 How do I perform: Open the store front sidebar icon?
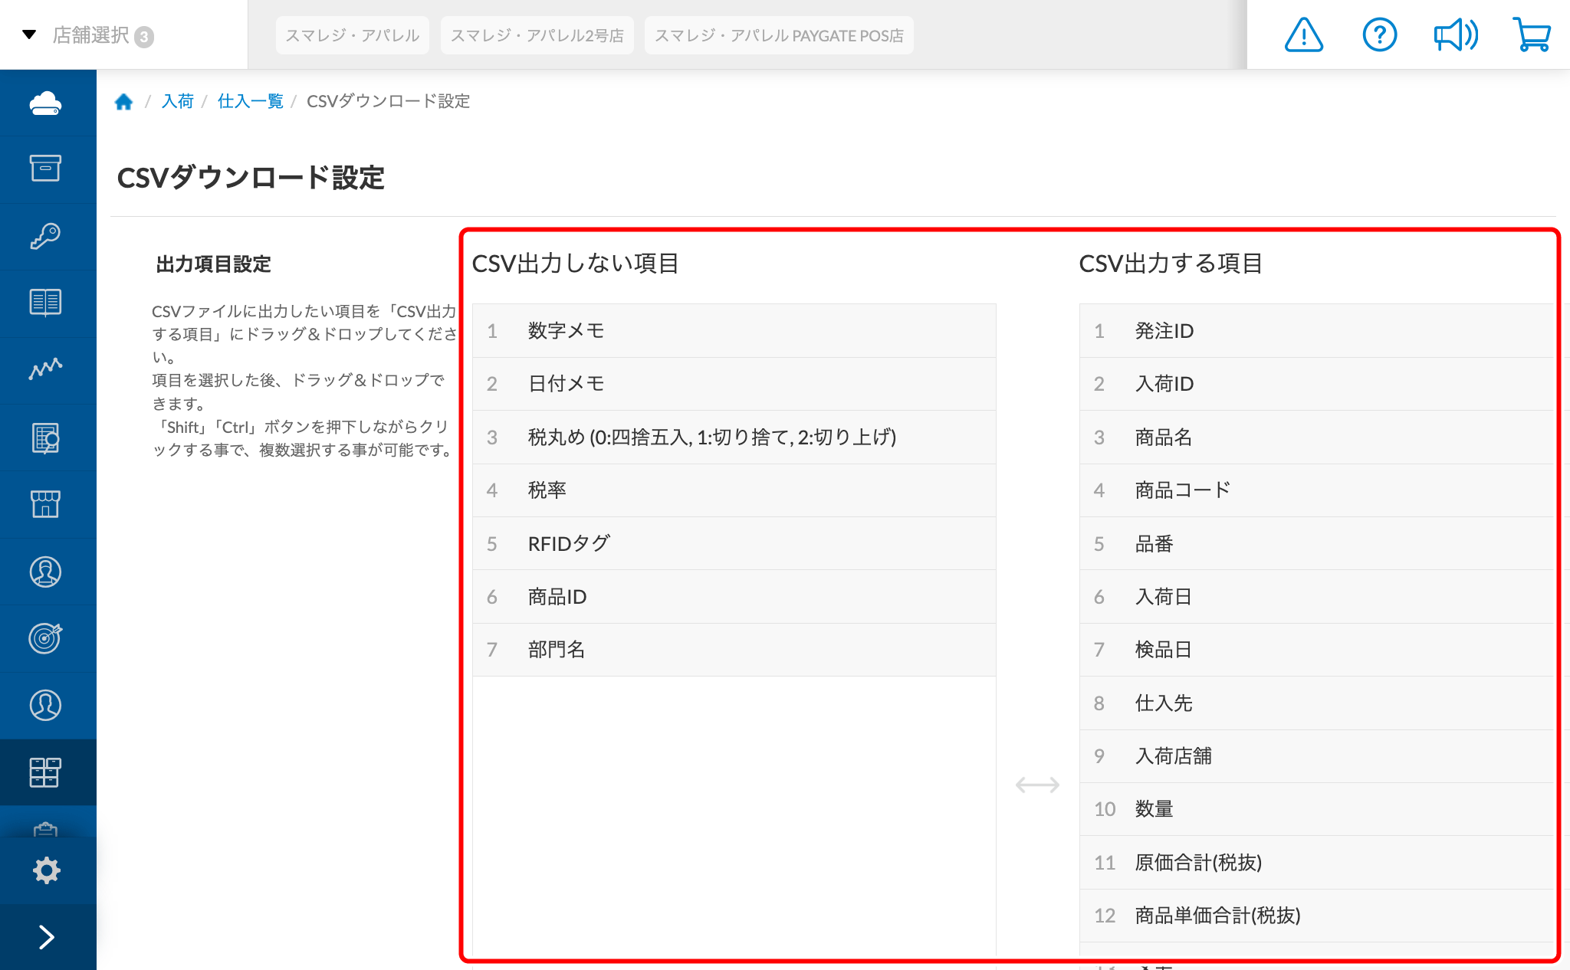(x=45, y=504)
